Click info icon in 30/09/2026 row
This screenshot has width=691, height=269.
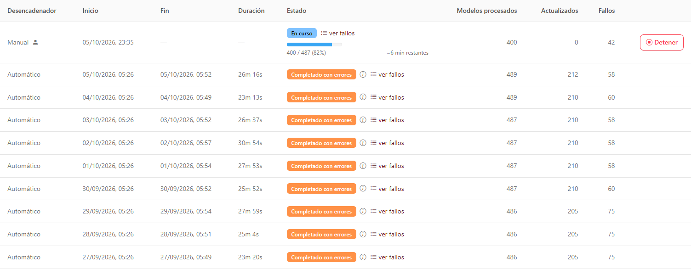coord(363,189)
